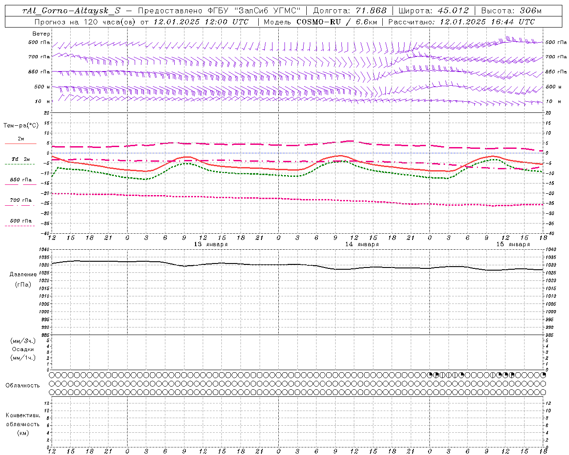569x455 pixels.
Task: Click the Тем-ра(°C) axis title
Action: coord(21,126)
